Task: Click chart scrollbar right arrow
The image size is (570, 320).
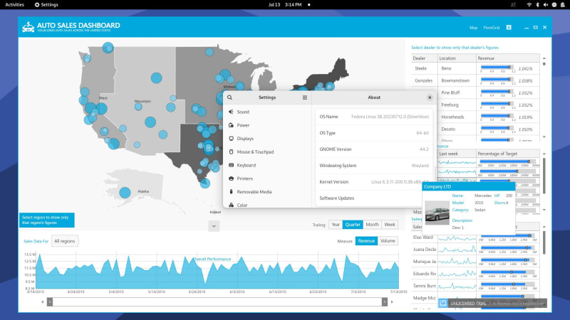Action: click(x=392, y=302)
